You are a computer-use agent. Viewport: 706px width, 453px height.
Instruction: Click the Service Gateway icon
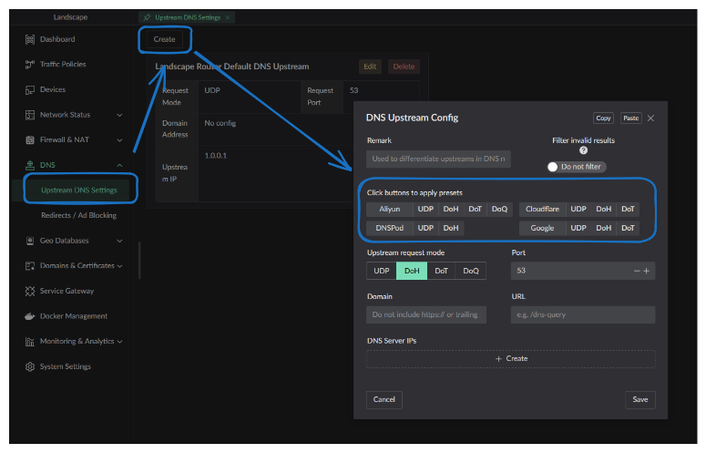[x=30, y=292]
